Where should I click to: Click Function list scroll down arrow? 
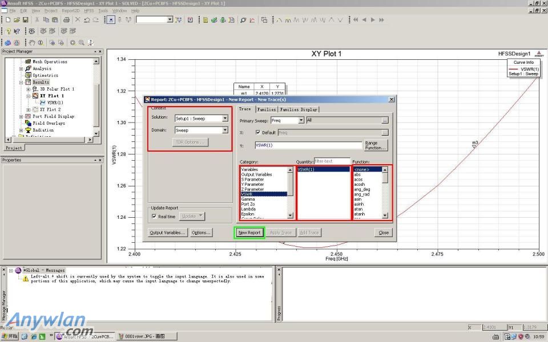coord(385,215)
